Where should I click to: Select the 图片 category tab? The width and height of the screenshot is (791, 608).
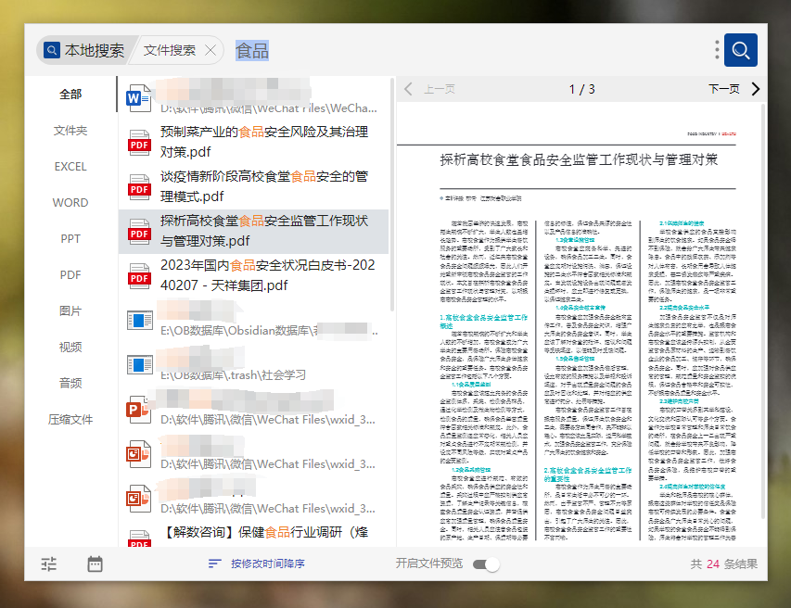70,311
